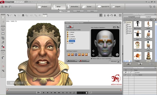
Task: Toggle lock checkbox for Actor row
Action: pos(131,72)
